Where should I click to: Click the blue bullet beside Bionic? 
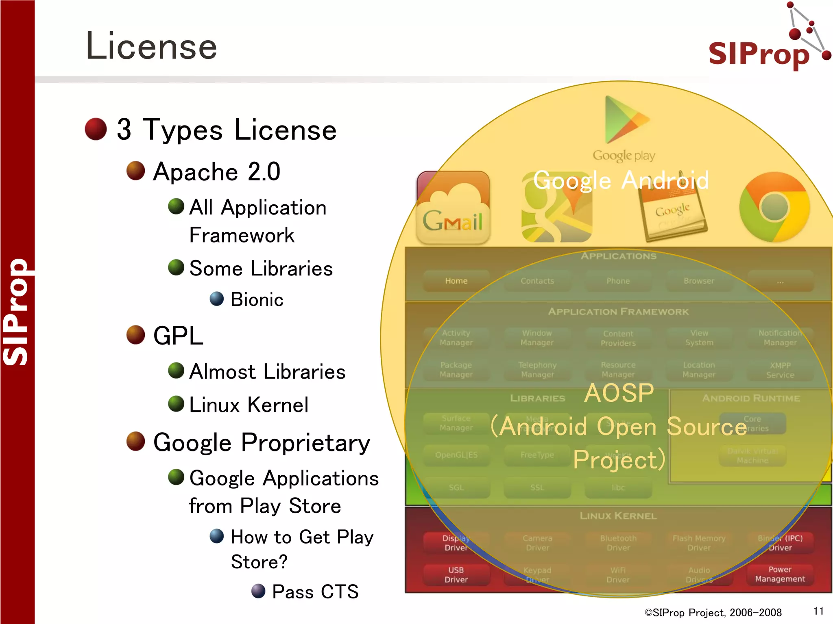[x=217, y=299]
